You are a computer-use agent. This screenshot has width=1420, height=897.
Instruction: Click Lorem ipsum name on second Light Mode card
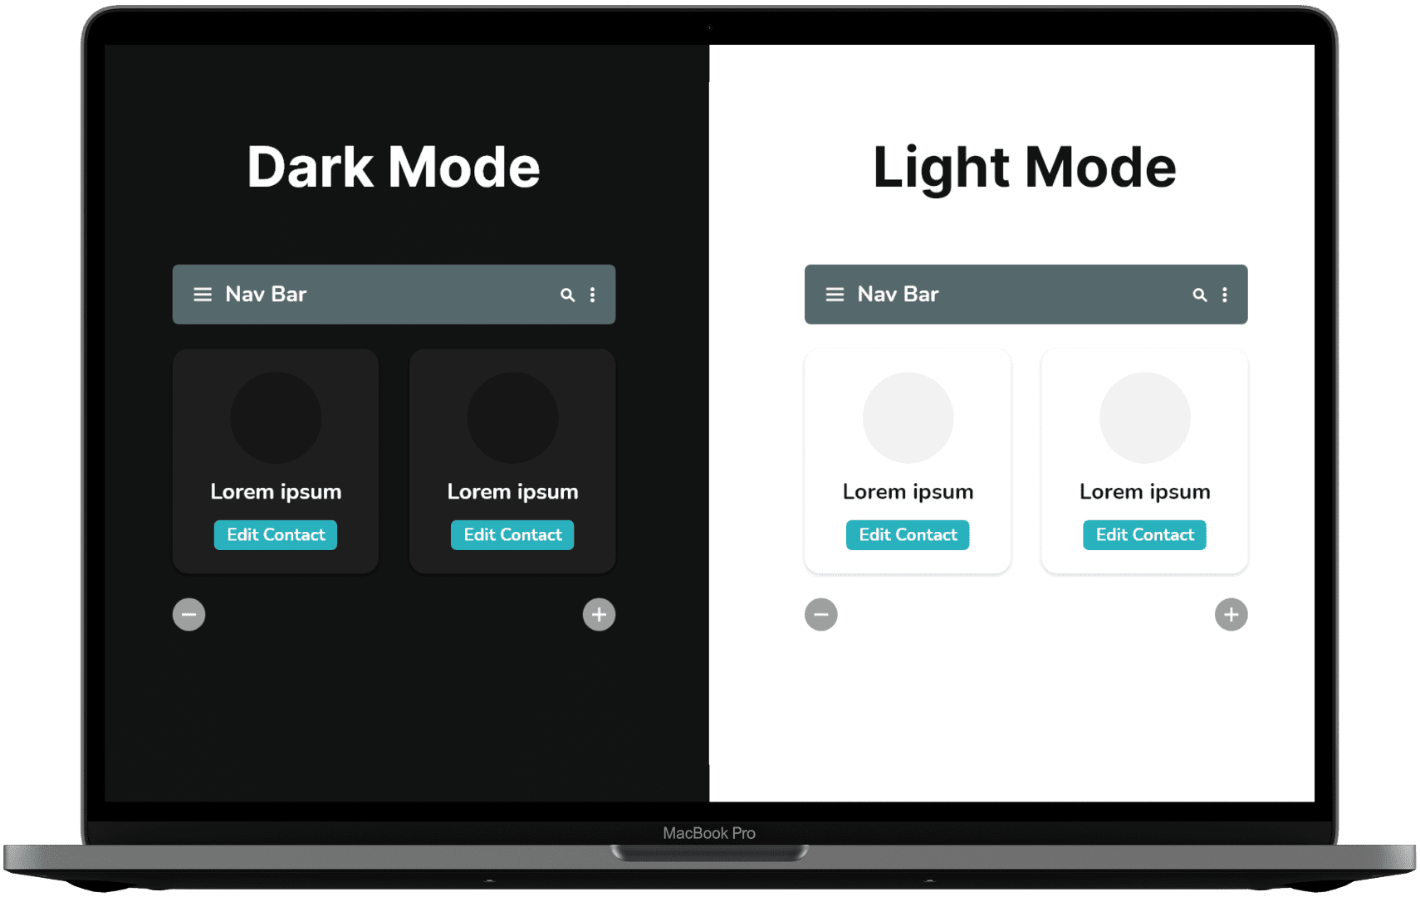pos(1144,492)
